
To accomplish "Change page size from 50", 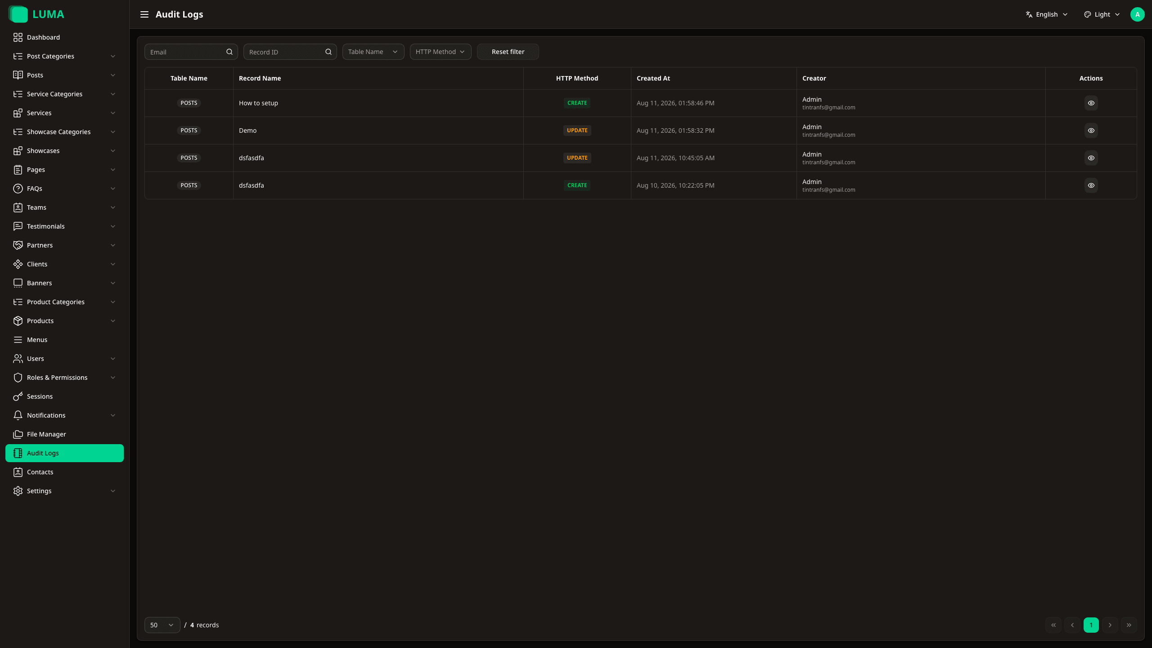I will tap(162, 625).
